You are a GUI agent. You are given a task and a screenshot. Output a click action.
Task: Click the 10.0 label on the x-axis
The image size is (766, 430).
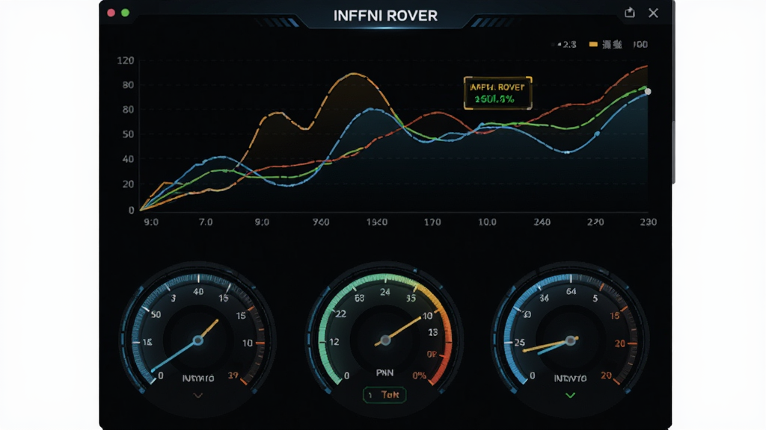click(487, 222)
